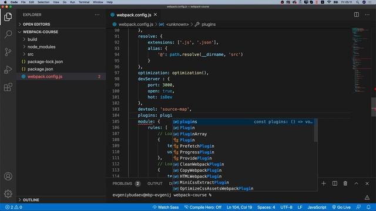Maximize panel with up chevron

click(x=357, y=183)
